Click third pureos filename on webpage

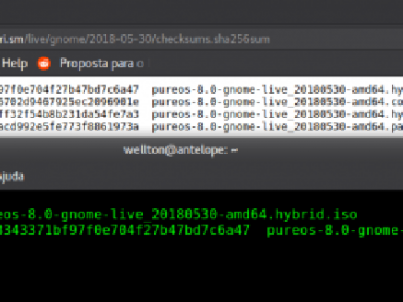click(277, 114)
